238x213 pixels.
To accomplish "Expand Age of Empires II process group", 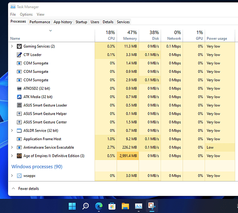I will (x=12, y=155).
